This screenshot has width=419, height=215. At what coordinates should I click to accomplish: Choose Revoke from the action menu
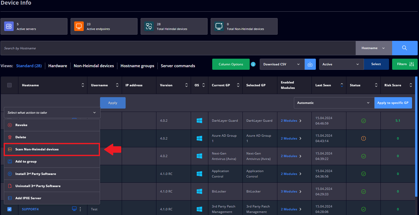coord(52,125)
